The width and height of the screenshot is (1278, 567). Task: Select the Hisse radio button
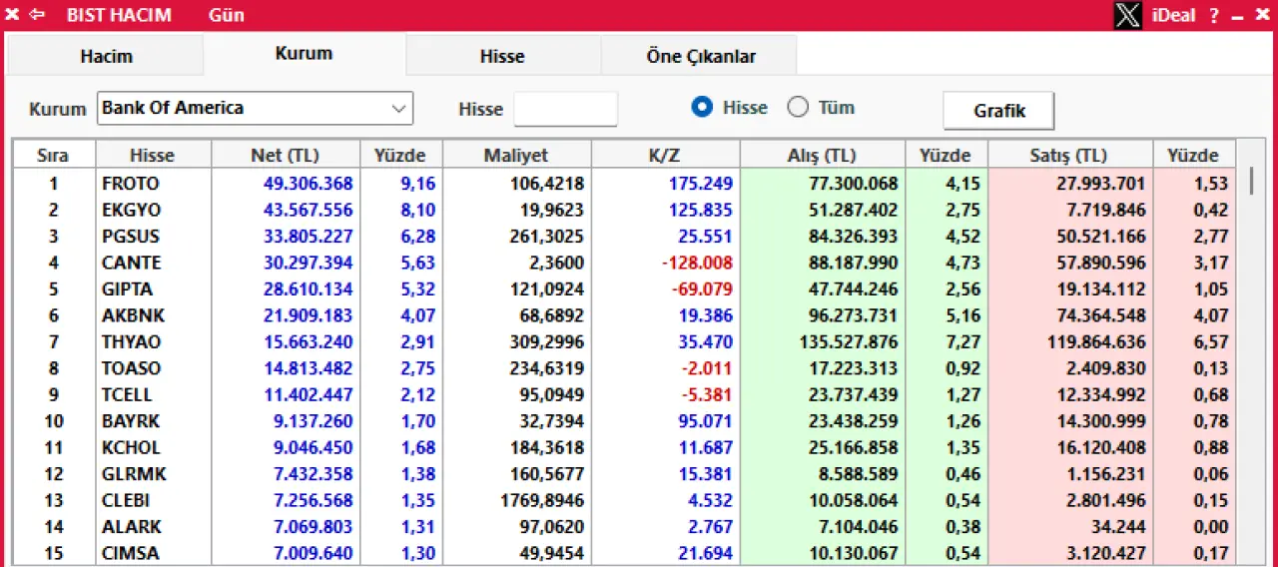tap(703, 108)
